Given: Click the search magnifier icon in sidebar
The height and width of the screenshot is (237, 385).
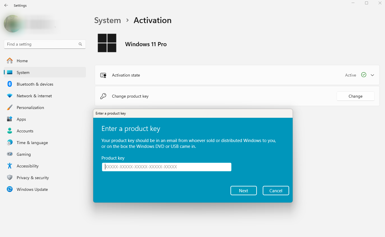Looking at the screenshot, I should point(80,44).
